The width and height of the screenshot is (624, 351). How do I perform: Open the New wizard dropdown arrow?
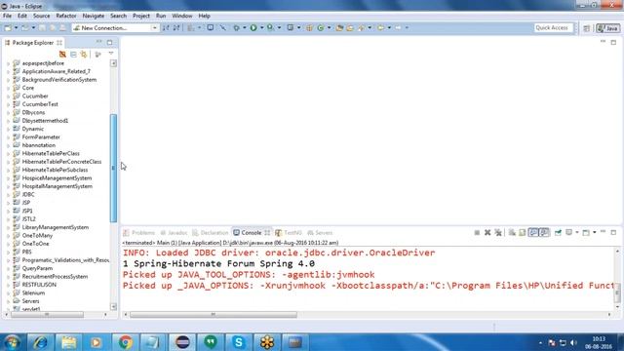pyautogui.click(x=16, y=28)
